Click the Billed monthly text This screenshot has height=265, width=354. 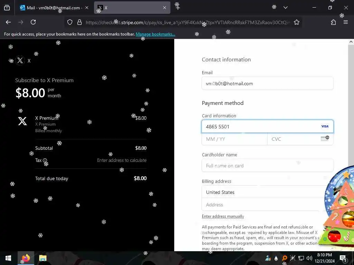coord(48,131)
